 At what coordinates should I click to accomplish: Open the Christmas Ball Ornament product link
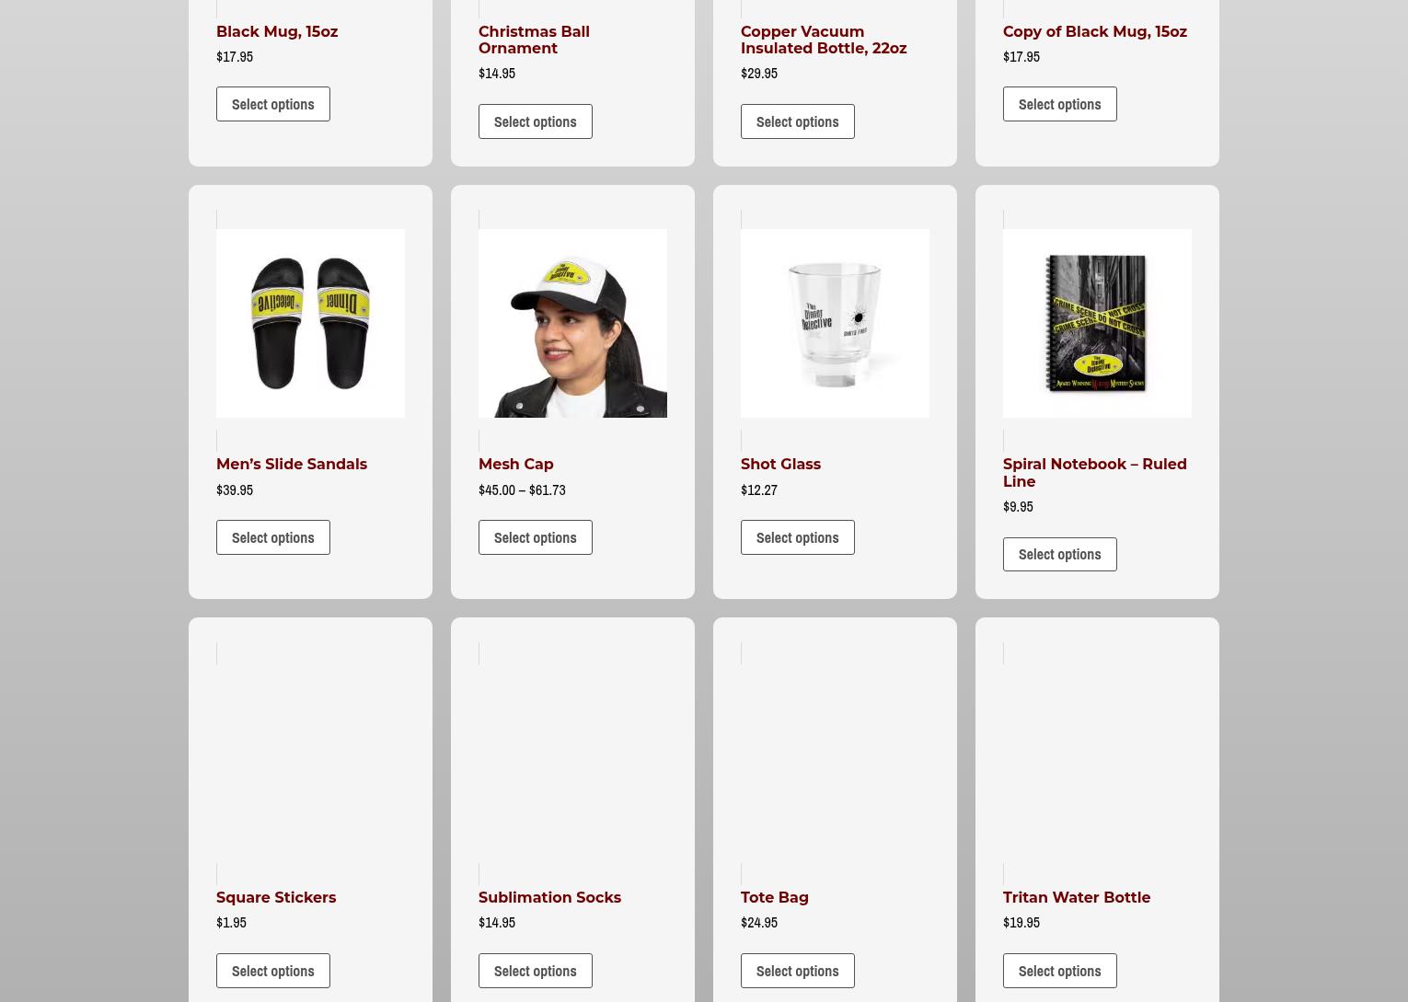tap(534, 40)
